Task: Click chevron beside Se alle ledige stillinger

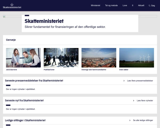Action: (130, 121)
